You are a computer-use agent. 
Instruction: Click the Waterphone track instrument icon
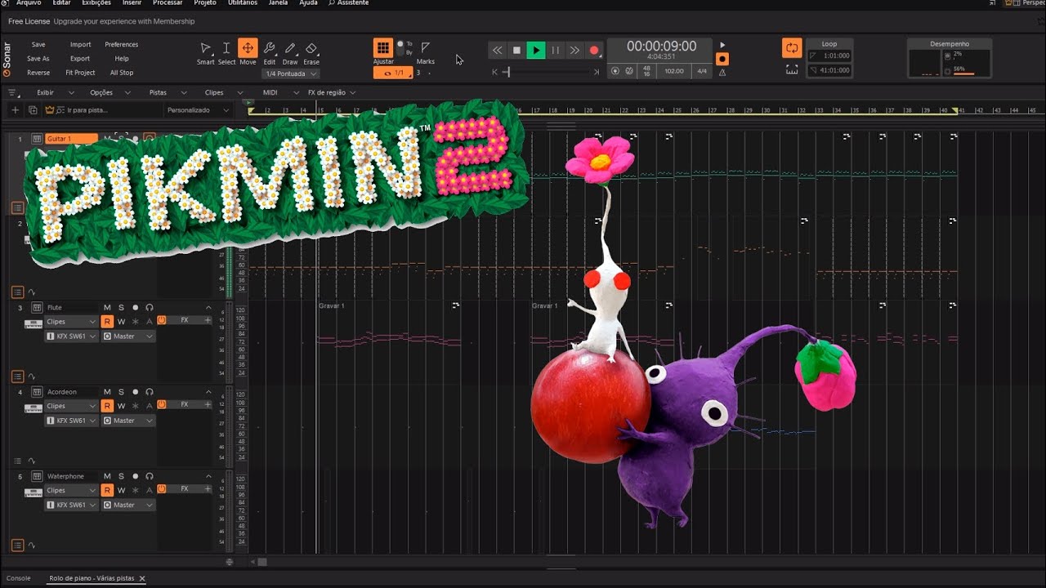point(37,476)
